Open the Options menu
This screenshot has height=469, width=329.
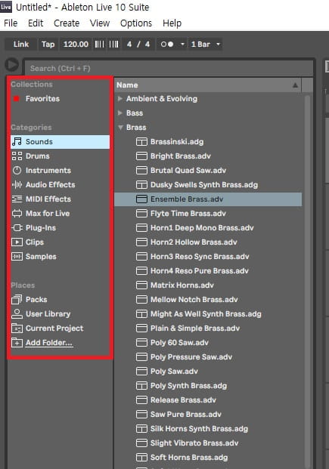[136, 23]
